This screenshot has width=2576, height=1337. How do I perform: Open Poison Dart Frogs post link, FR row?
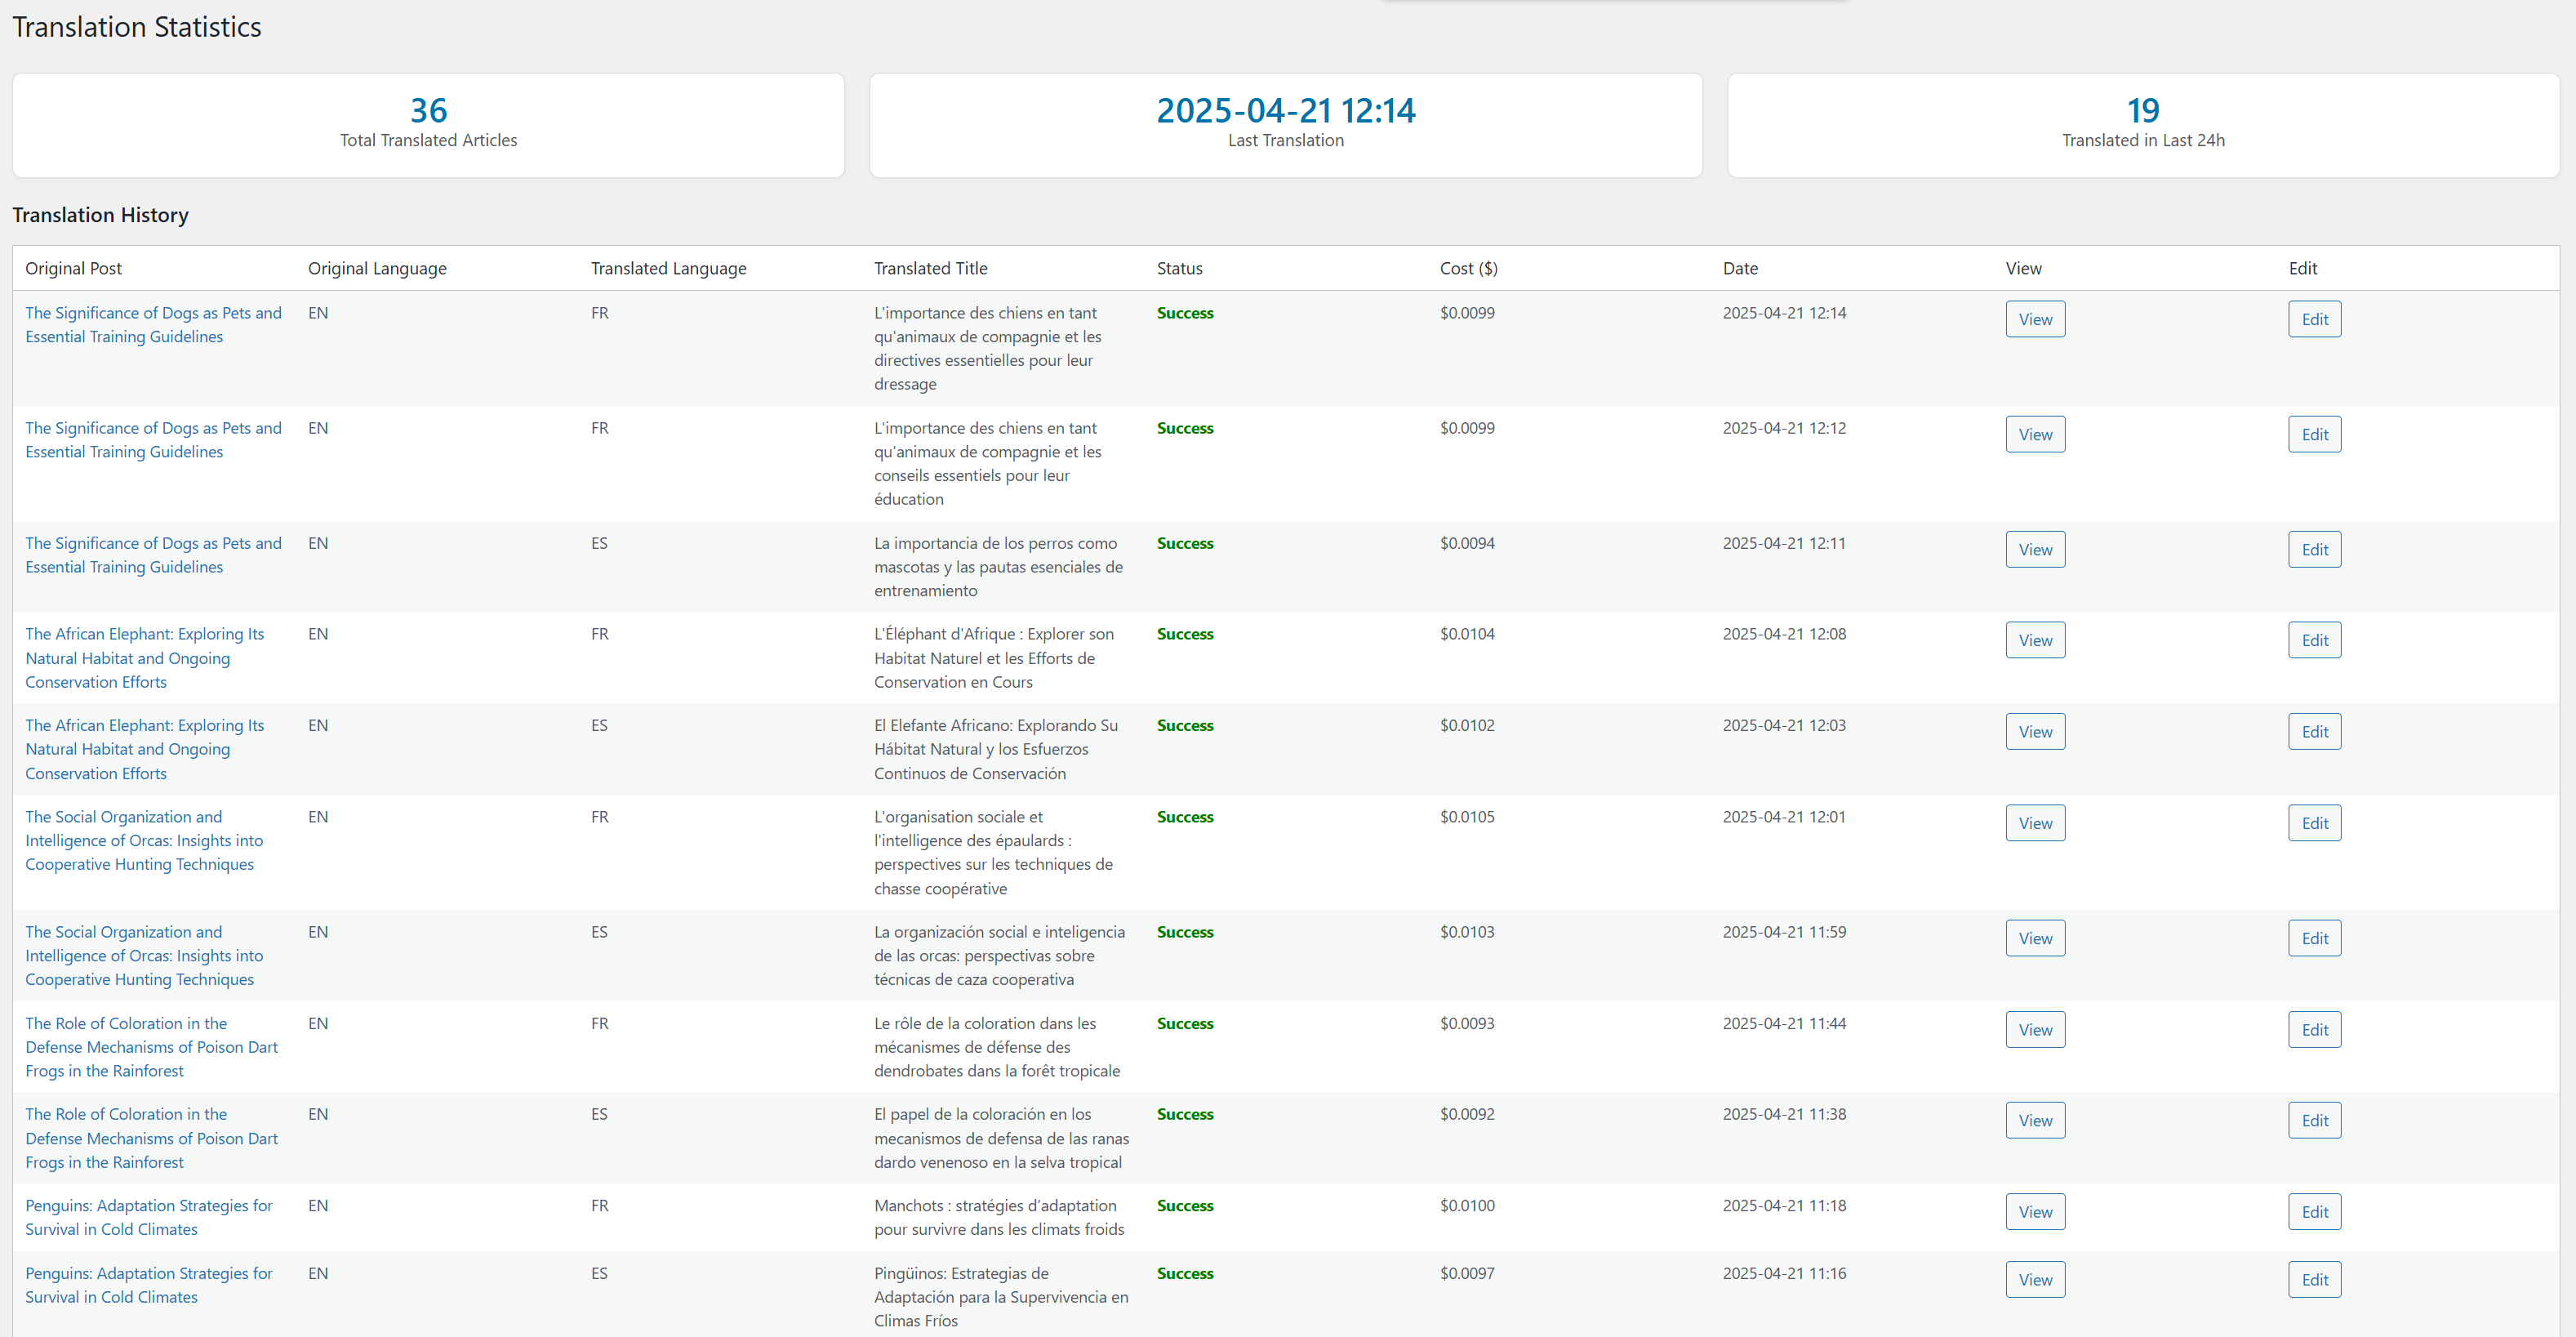coord(152,1047)
